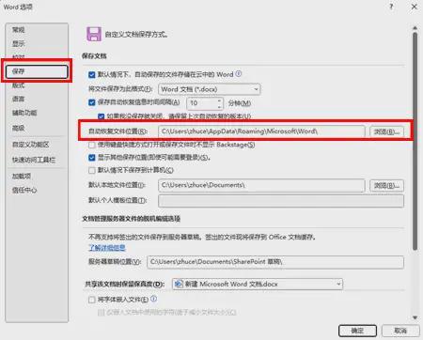Toggle the keep last AutoRecovered version checkbox
Viewport: 423px width, 340px height.
tap(101, 116)
